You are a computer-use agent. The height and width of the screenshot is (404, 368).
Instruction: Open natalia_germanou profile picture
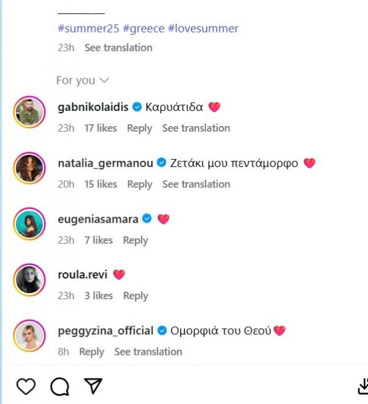[x=29, y=168]
